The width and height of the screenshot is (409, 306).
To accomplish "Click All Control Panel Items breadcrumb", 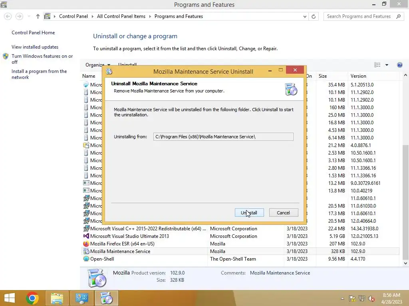I will coord(121,16).
